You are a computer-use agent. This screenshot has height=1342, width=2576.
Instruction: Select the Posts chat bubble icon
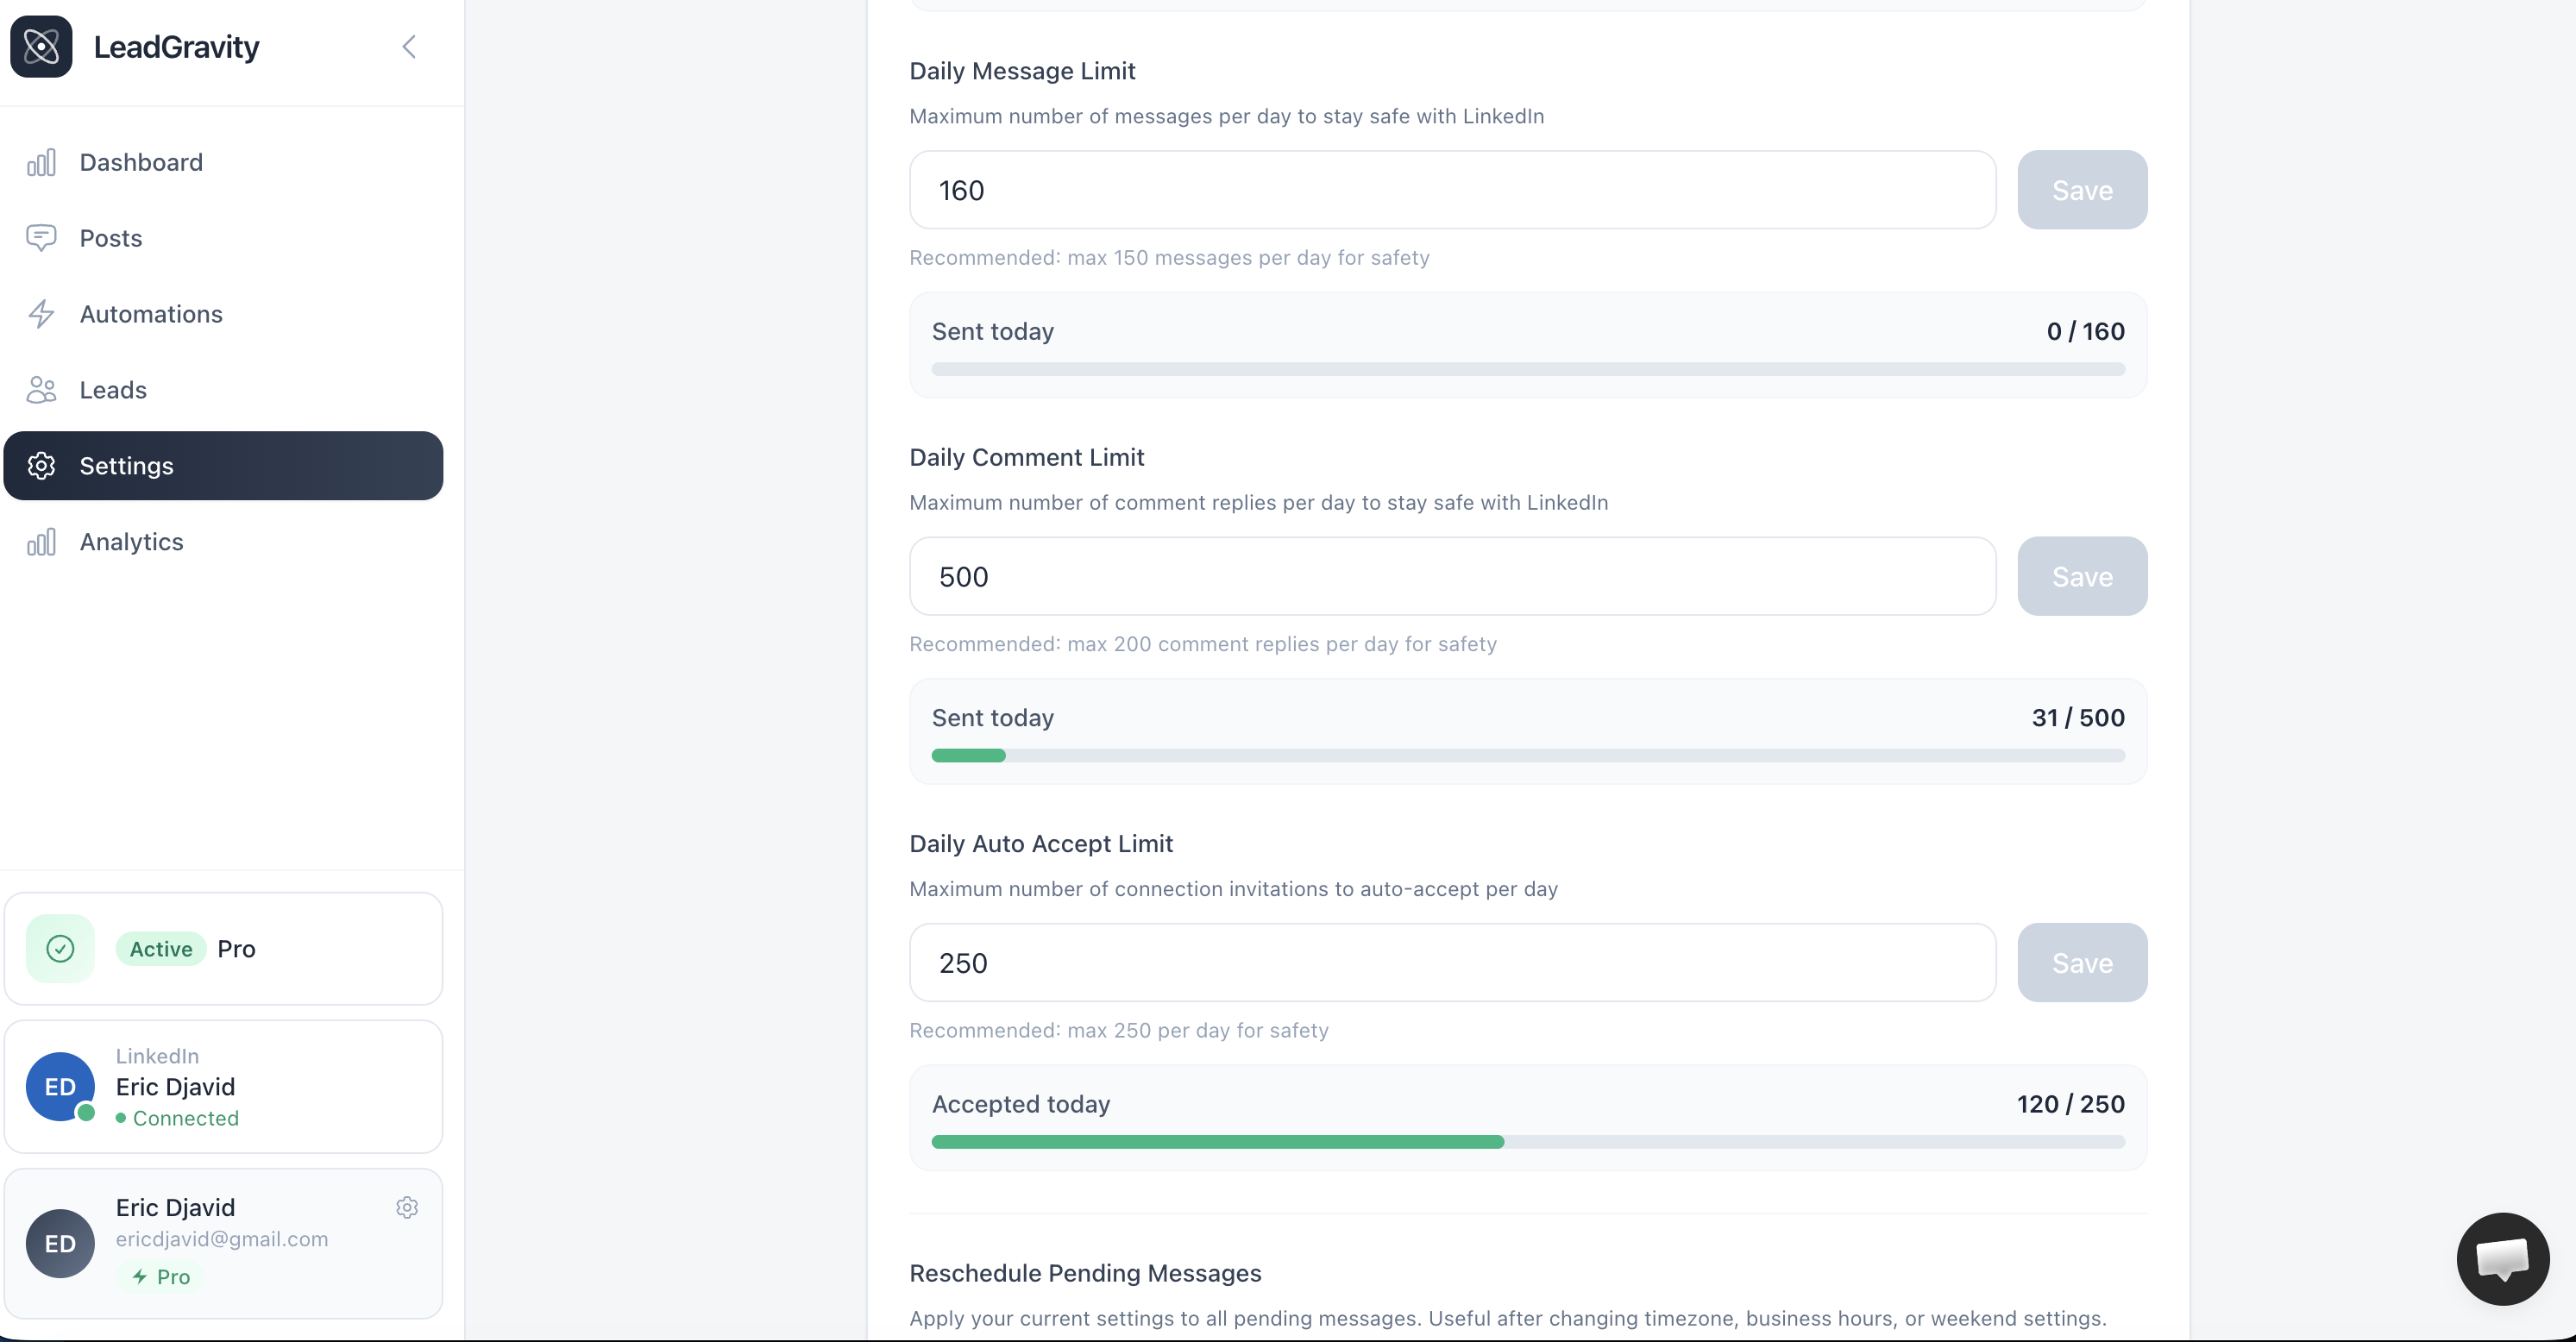[42, 238]
